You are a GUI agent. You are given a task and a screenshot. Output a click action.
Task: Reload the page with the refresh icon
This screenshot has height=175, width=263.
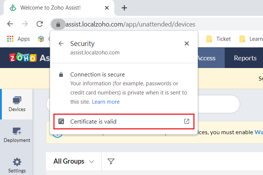tap(40, 24)
